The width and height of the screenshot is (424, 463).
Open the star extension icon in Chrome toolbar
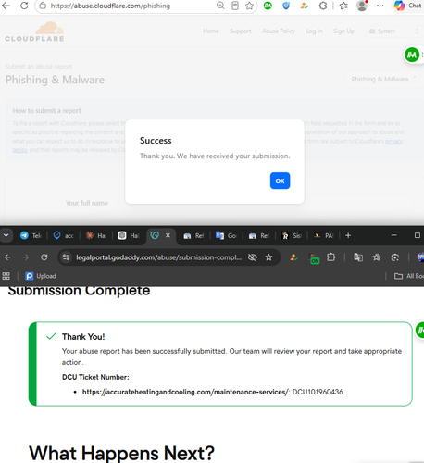(x=377, y=257)
